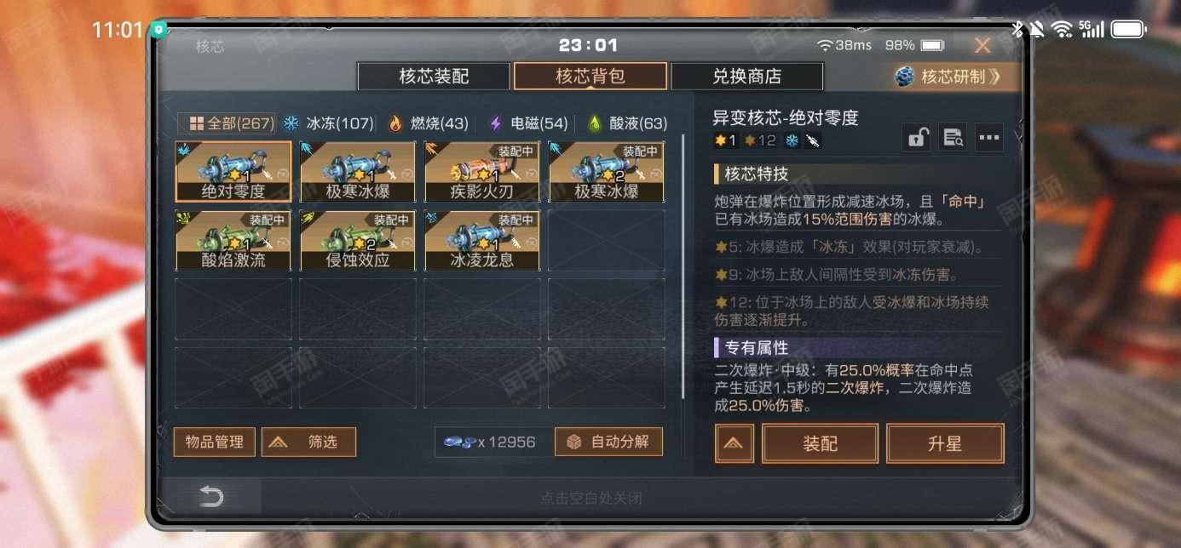Viewport: 1181px width, 548px height.
Task: Click the core list scrollbar
Action: coord(683,265)
